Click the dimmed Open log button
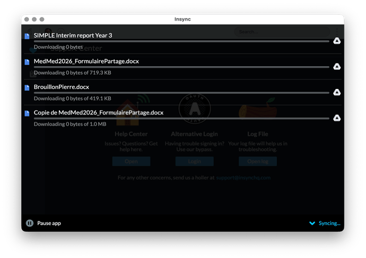The width and height of the screenshot is (366, 258). coord(258,161)
